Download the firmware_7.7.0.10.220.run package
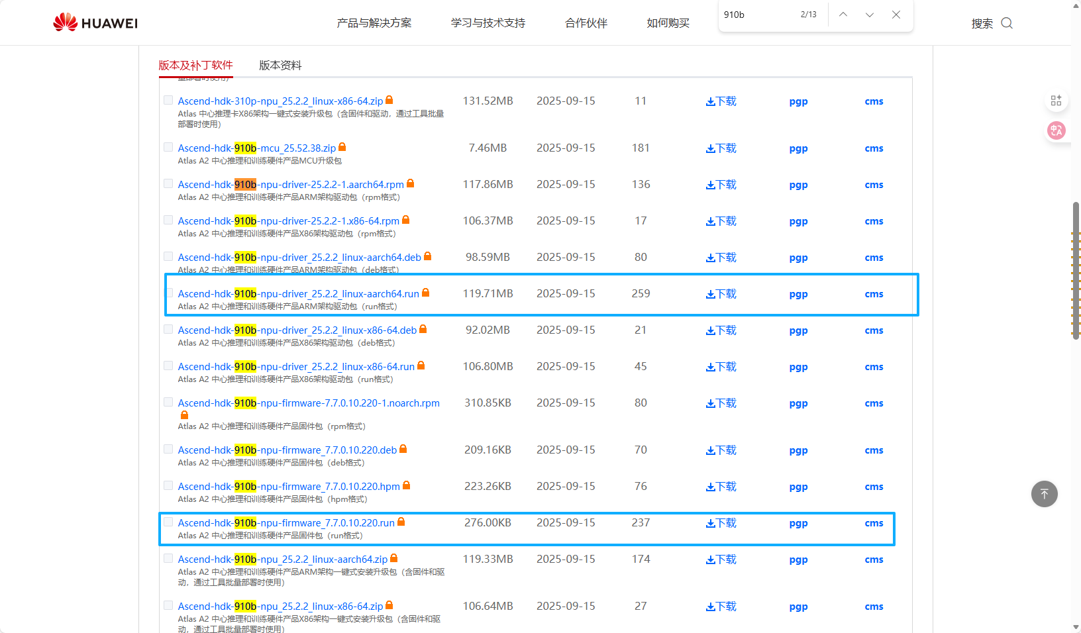Viewport: 1081px width, 633px height. point(721,523)
